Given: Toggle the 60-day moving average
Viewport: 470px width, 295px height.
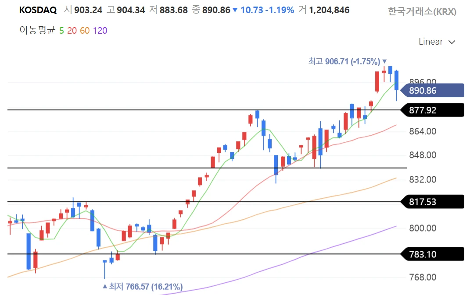Looking at the screenshot, I should 85,30.
